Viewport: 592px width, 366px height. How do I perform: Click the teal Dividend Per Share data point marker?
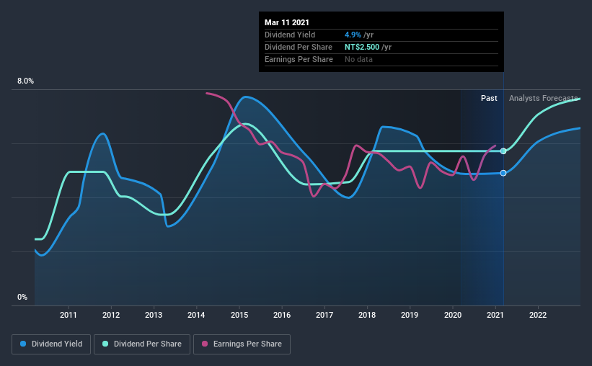click(503, 151)
